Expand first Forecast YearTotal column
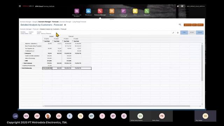The width and height of the screenshot is (224, 126). click(x=63, y=41)
